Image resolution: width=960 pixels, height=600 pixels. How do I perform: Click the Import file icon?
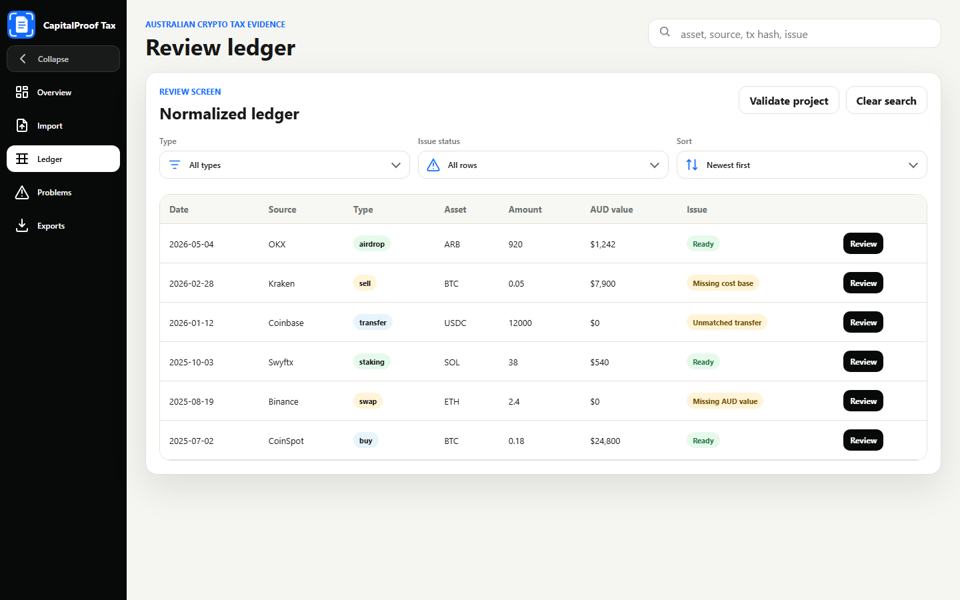(x=22, y=125)
